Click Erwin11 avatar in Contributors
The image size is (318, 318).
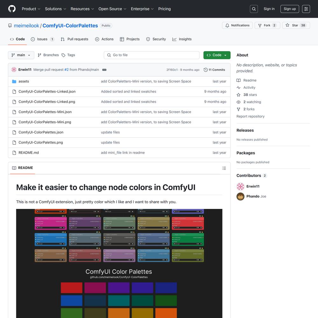click(x=240, y=186)
